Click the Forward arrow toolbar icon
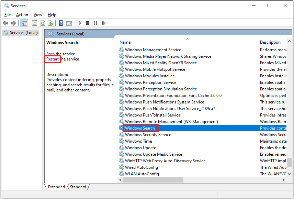The width and height of the screenshot is (294, 199). (x=13, y=23)
